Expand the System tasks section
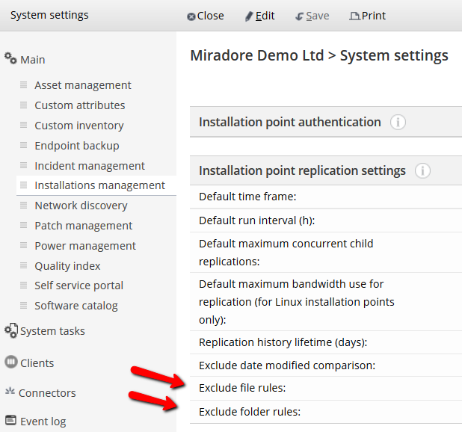Image resolution: width=462 pixels, height=432 pixels. [x=52, y=331]
